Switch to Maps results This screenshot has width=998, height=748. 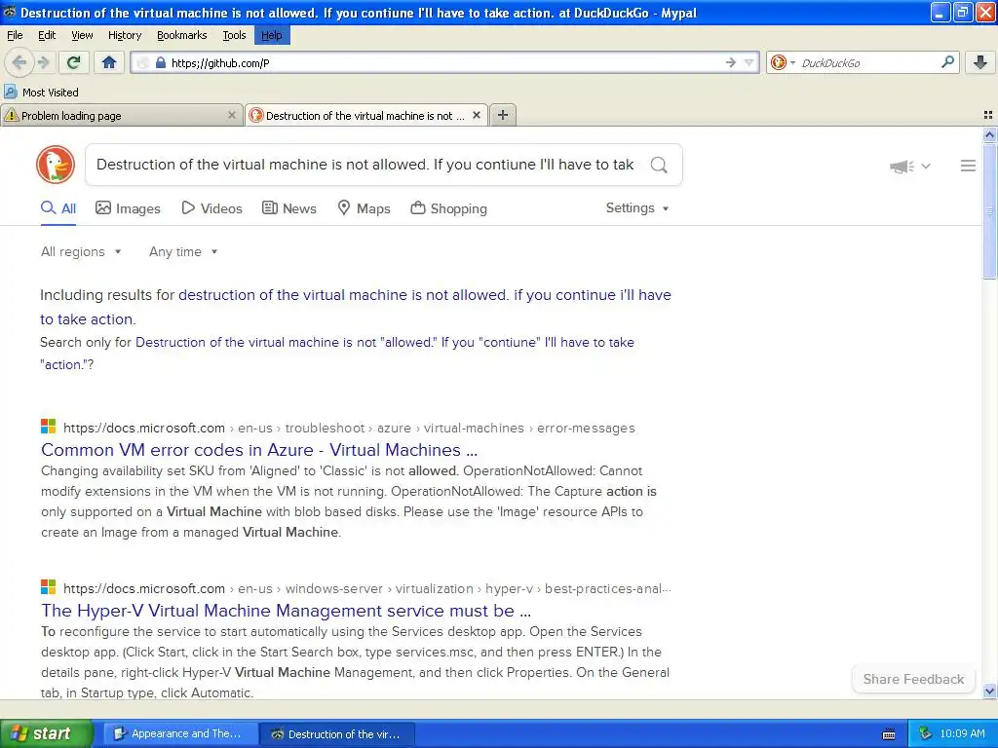click(x=365, y=208)
